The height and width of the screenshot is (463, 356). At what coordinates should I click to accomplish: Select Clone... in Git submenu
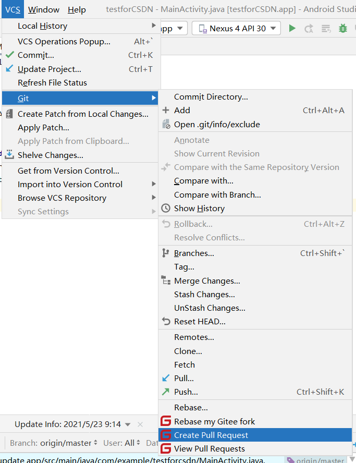tap(255, 351)
